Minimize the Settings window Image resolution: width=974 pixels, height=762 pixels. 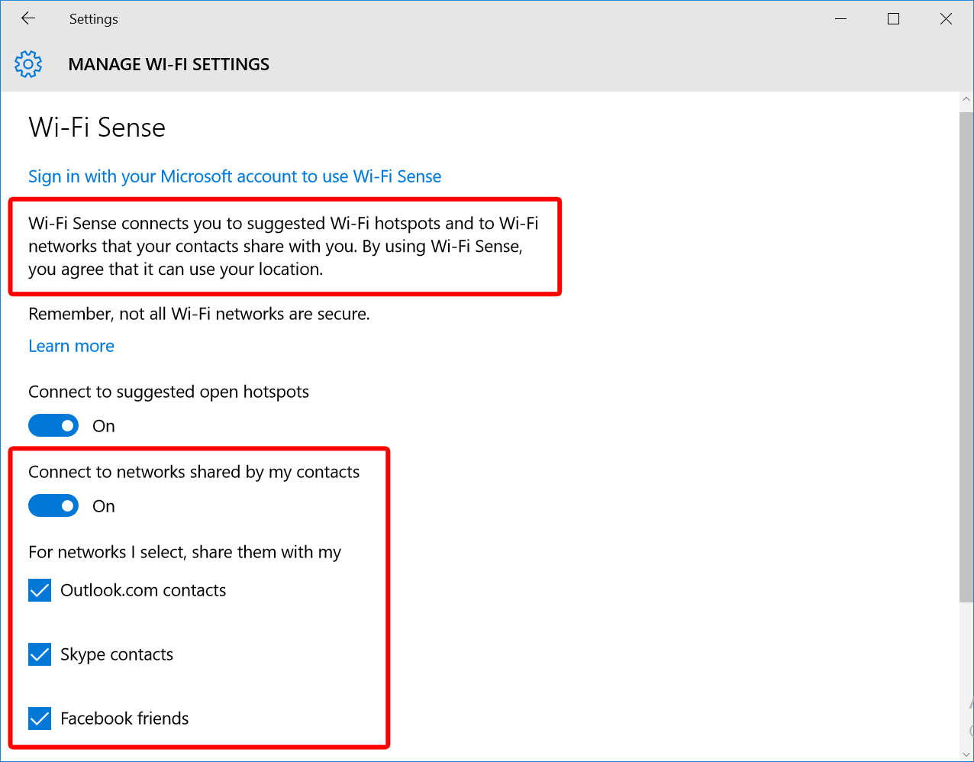[x=842, y=19]
